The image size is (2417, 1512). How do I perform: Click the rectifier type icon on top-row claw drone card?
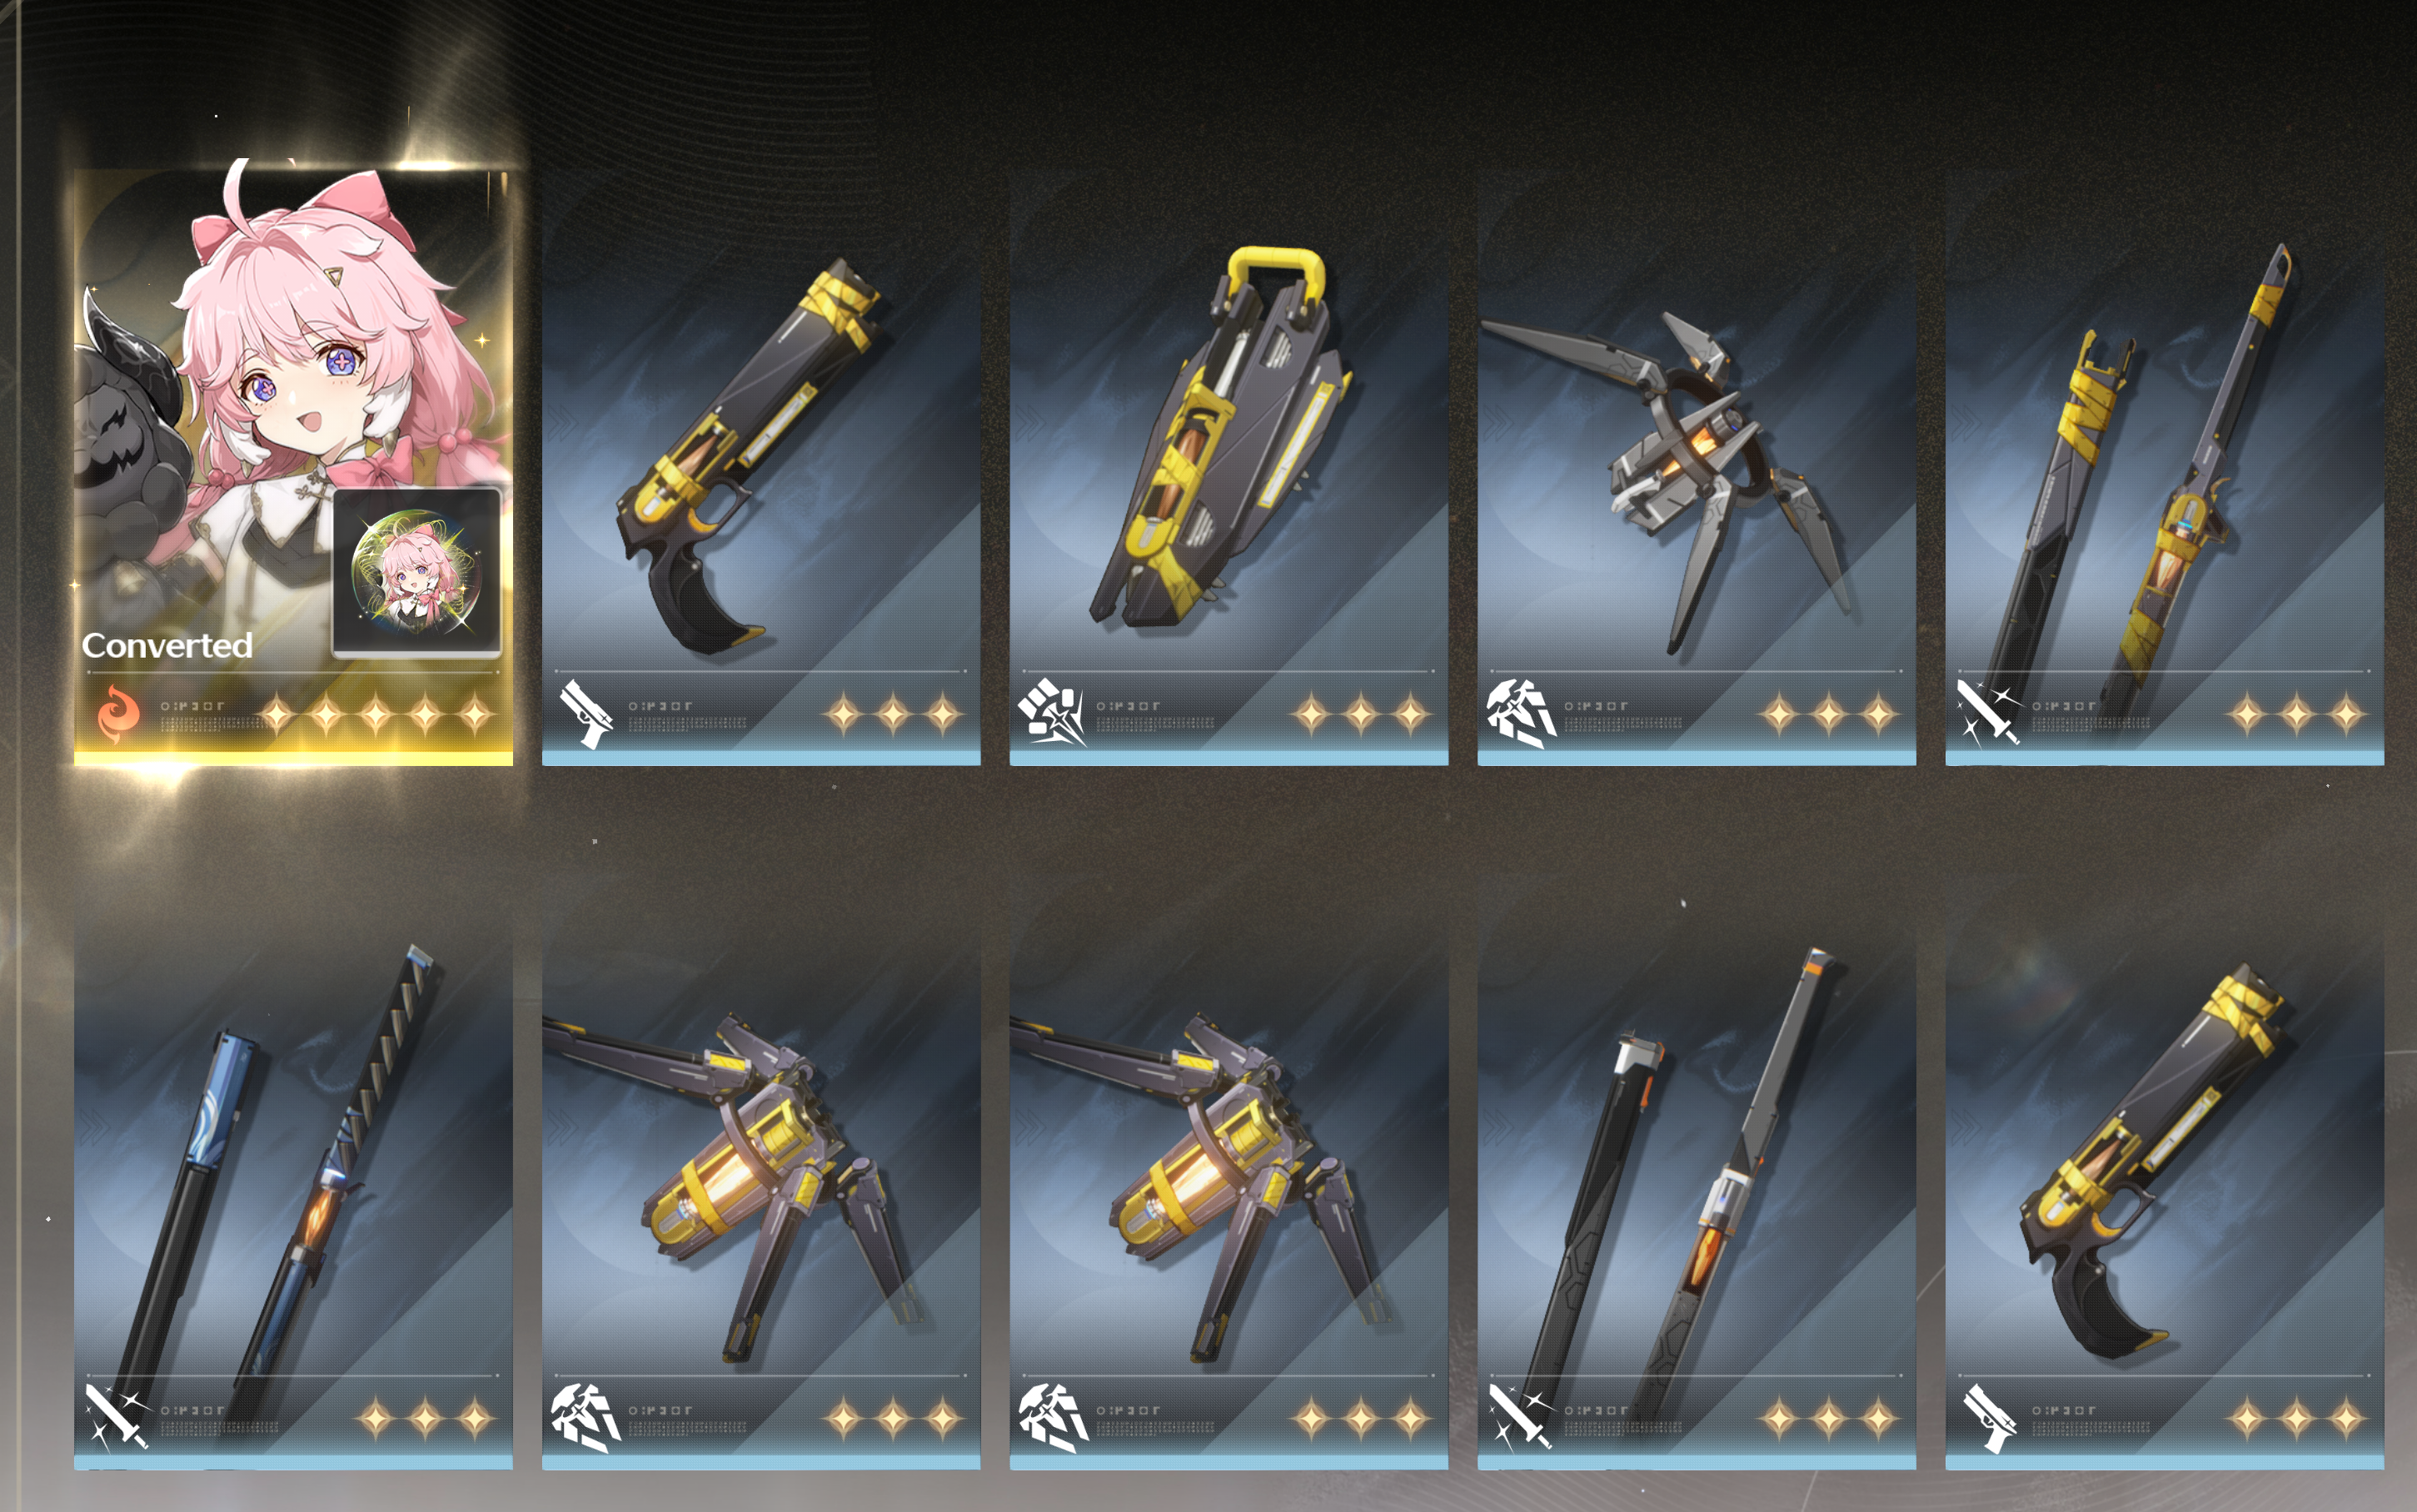click(1521, 714)
